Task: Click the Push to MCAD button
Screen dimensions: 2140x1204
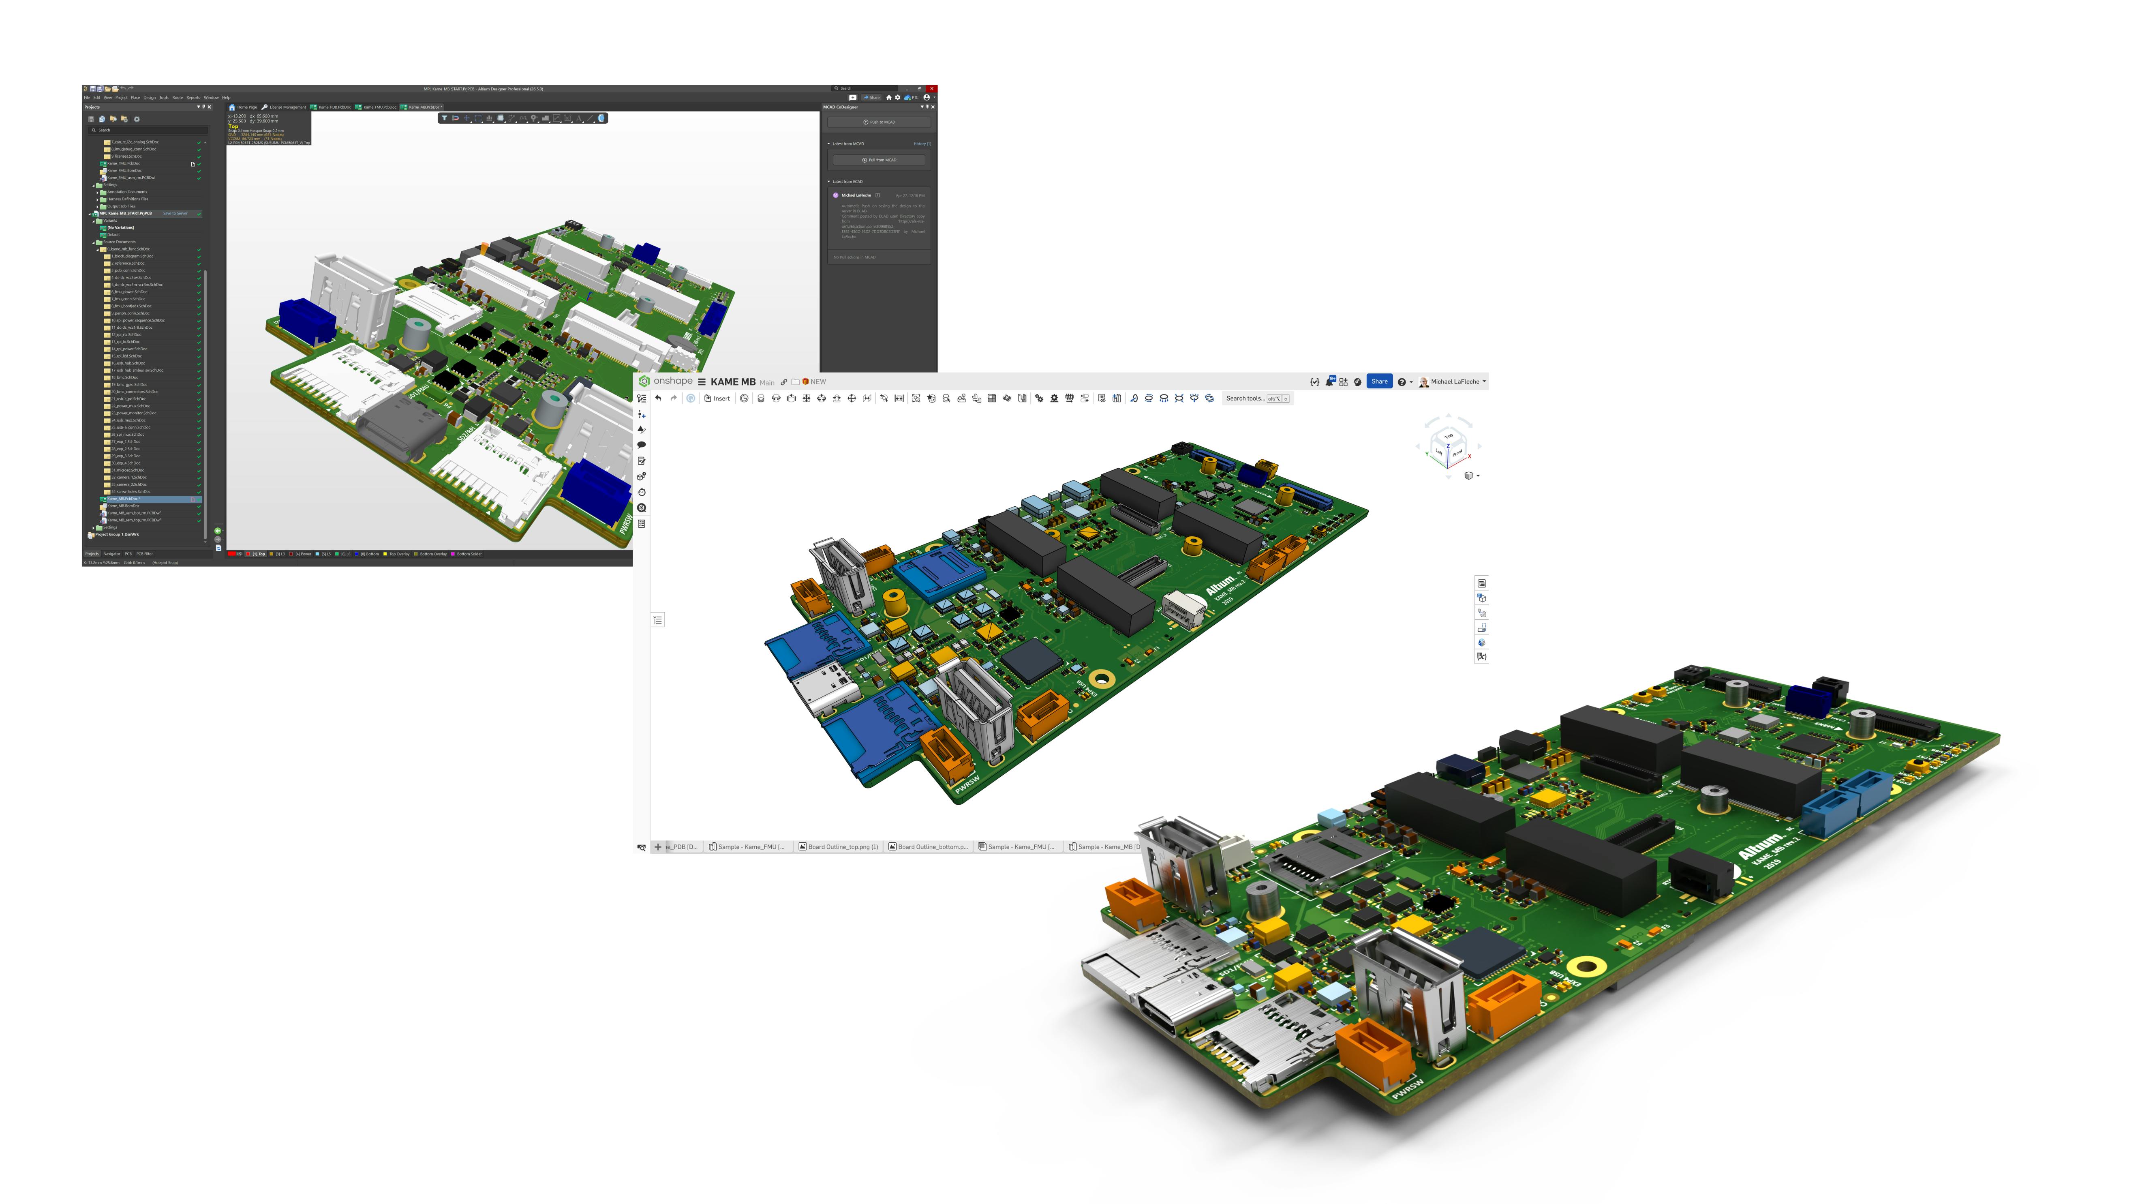Action: point(879,122)
